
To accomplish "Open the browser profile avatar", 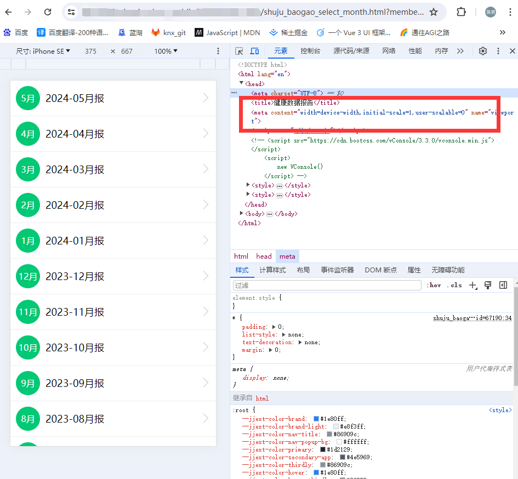I will pyautogui.click(x=490, y=12).
